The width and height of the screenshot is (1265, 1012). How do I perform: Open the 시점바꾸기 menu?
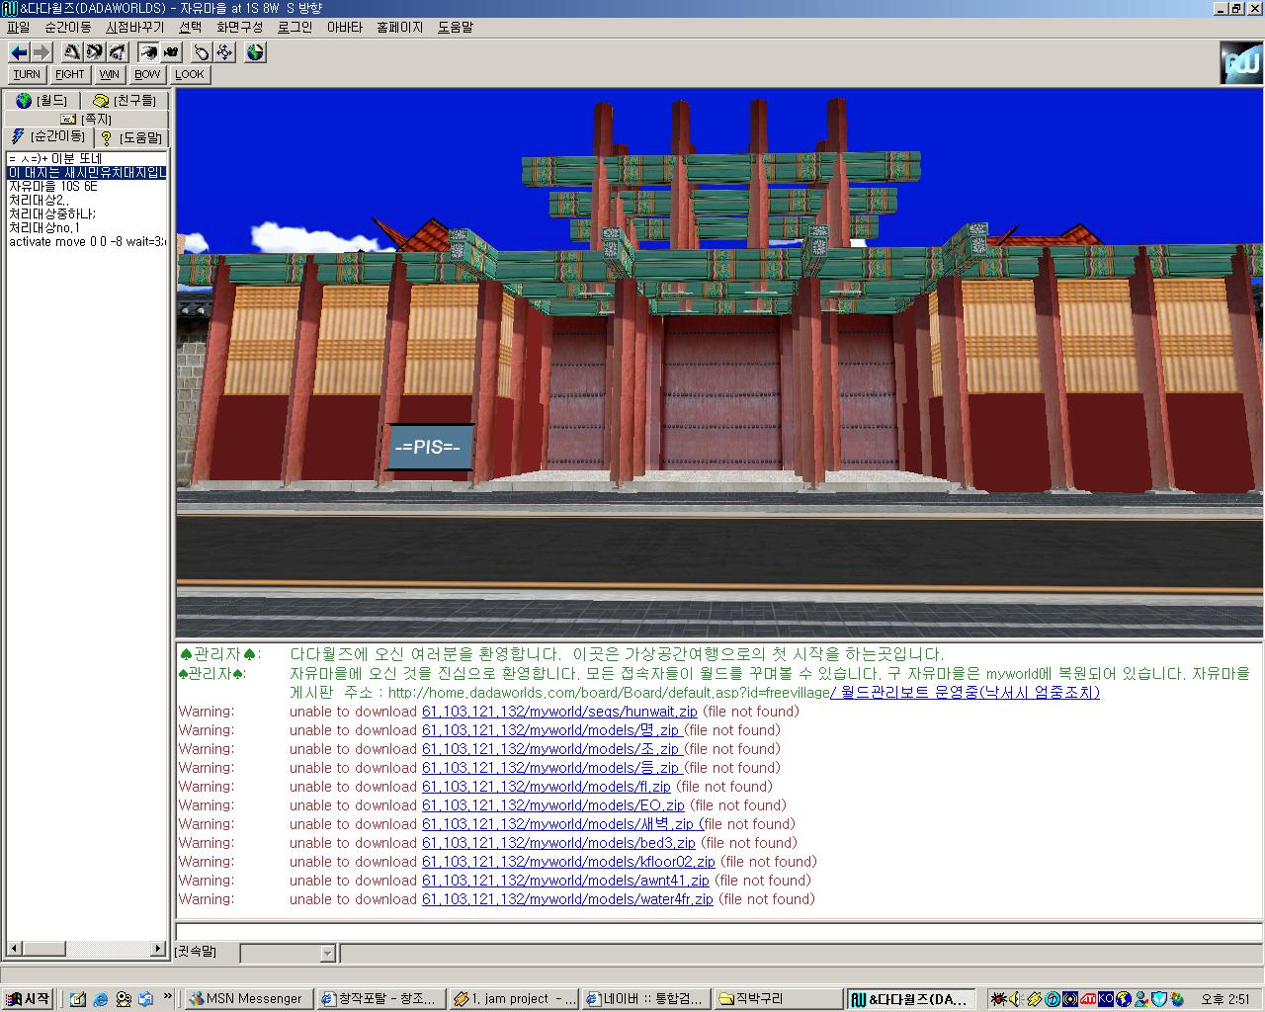134,28
